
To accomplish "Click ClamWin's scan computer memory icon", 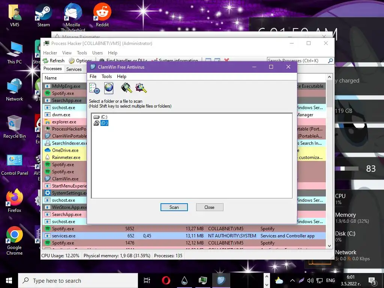I will pos(127,88).
